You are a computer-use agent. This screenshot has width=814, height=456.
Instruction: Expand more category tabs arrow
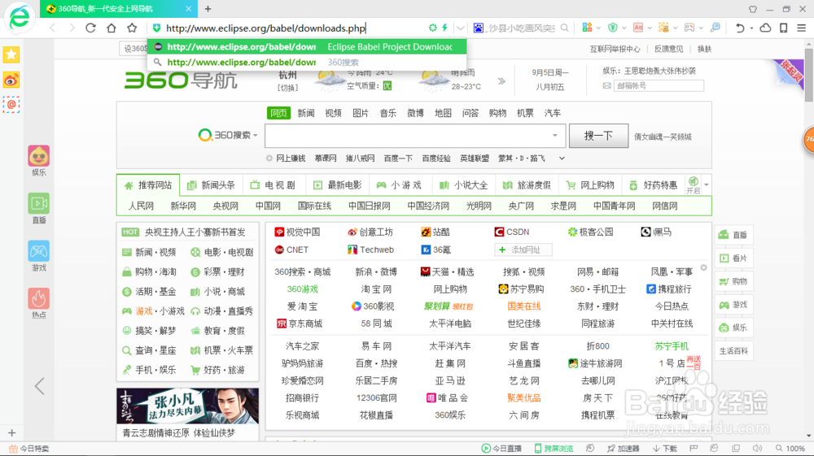click(x=707, y=185)
